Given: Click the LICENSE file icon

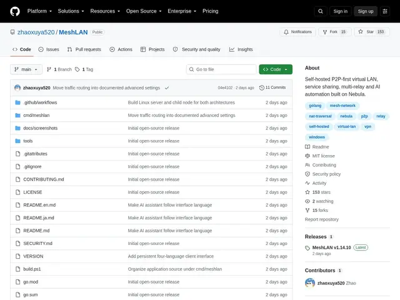Looking at the screenshot, I should pyautogui.click(x=17, y=192).
